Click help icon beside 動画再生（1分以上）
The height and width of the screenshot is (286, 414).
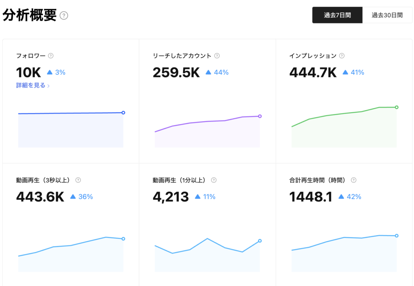(214, 180)
